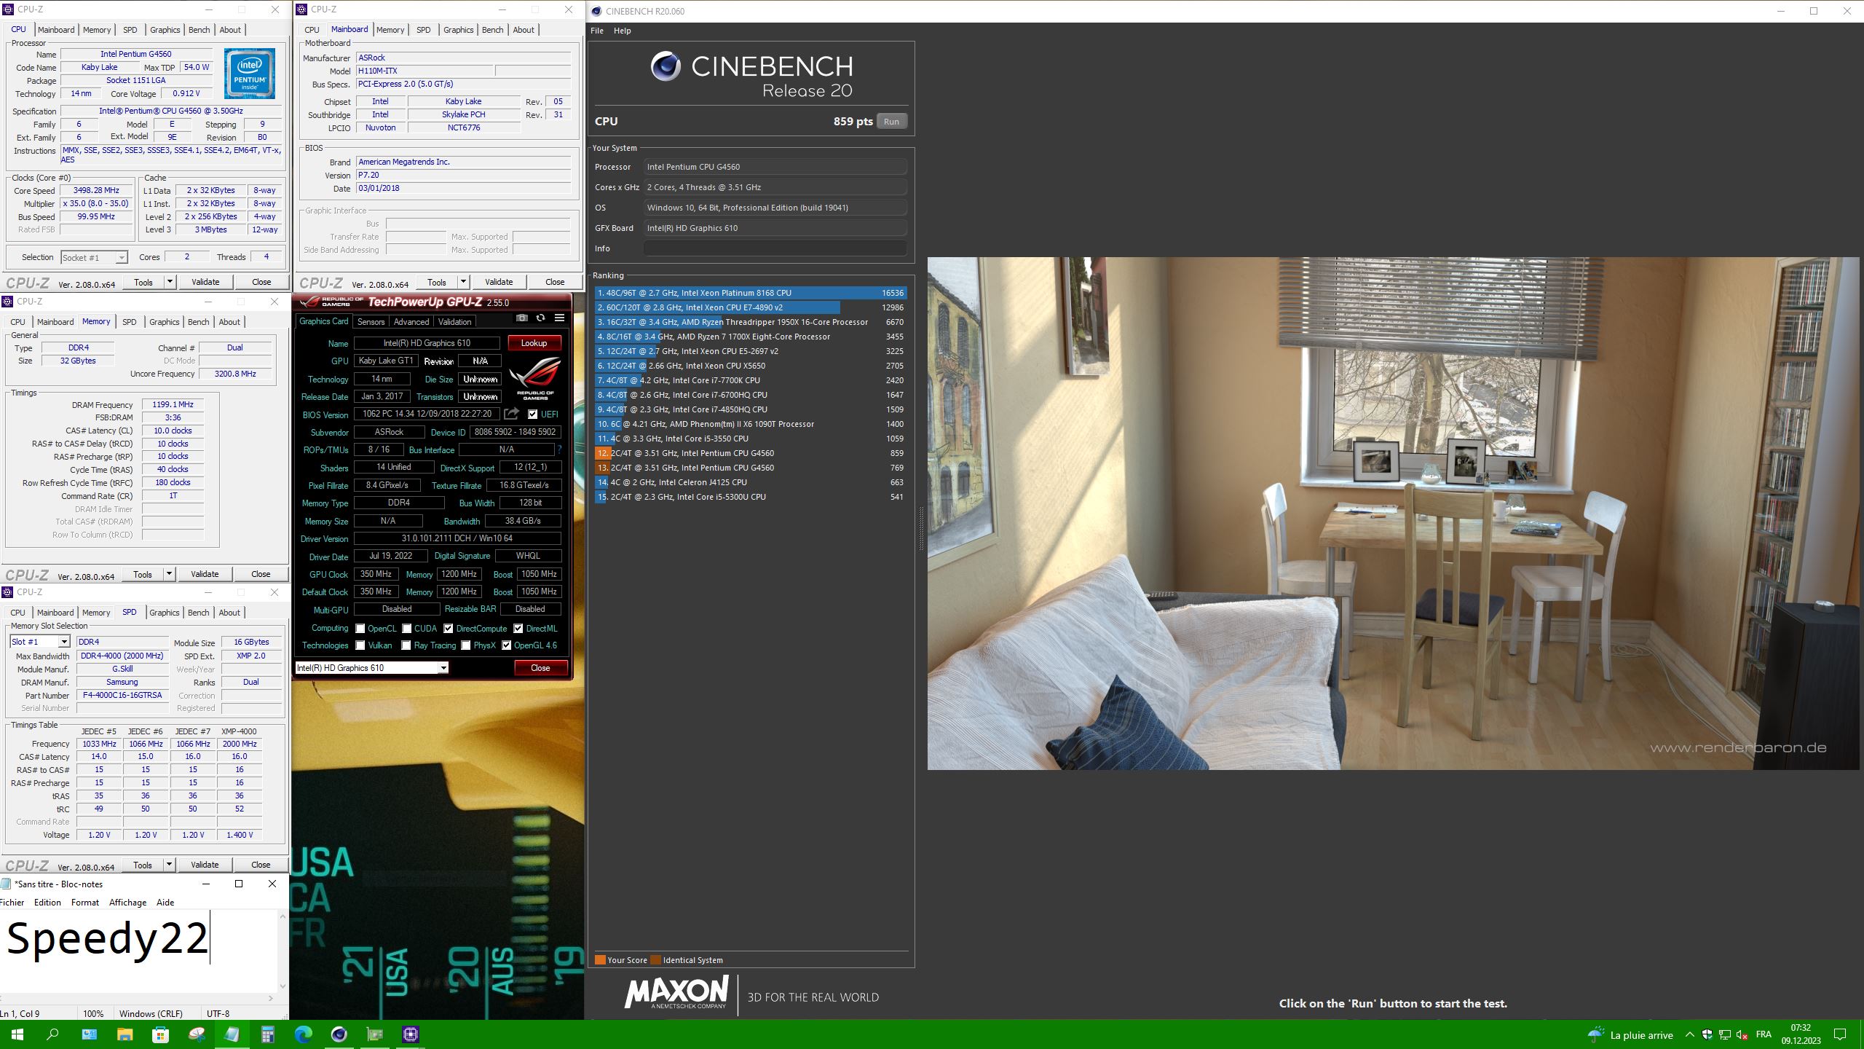Screen dimensions: 1864x1049
Task: Open Microsoft Store from the taskbar
Action: pos(160,1034)
